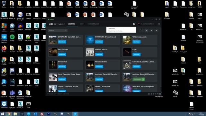Click the cryengine.com link in the footer
Image resolution: width=206 pixels, height=116 pixels.
[51, 94]
